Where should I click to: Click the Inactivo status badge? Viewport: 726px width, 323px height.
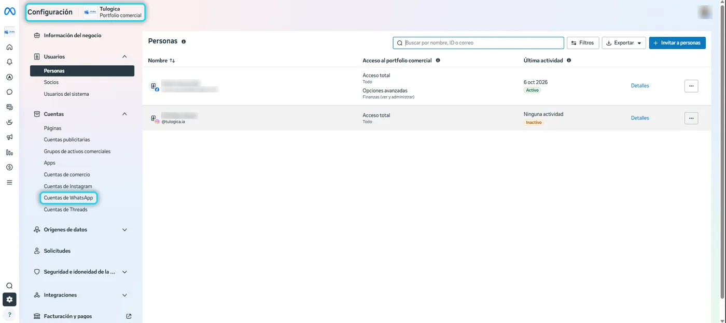(534, 123)
